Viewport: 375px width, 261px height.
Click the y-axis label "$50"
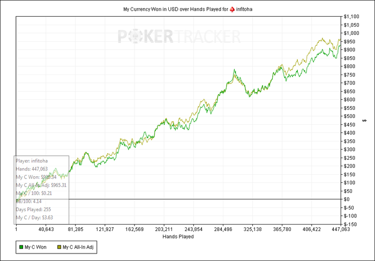pos(348,191)
